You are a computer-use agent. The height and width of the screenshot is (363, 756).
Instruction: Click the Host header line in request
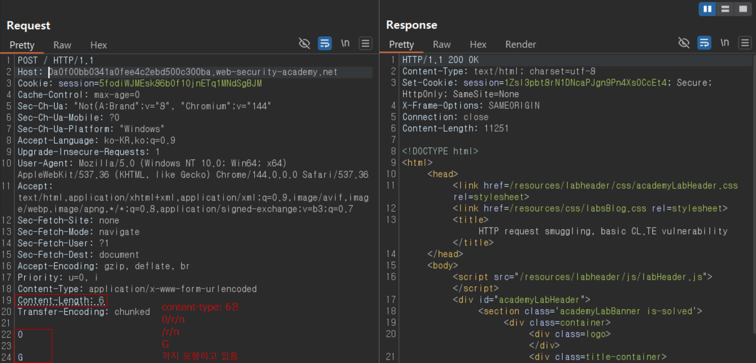click(178, 72)
